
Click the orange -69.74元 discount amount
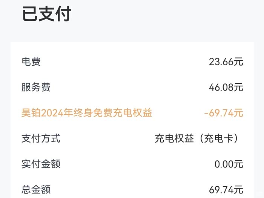pos(224,113)
